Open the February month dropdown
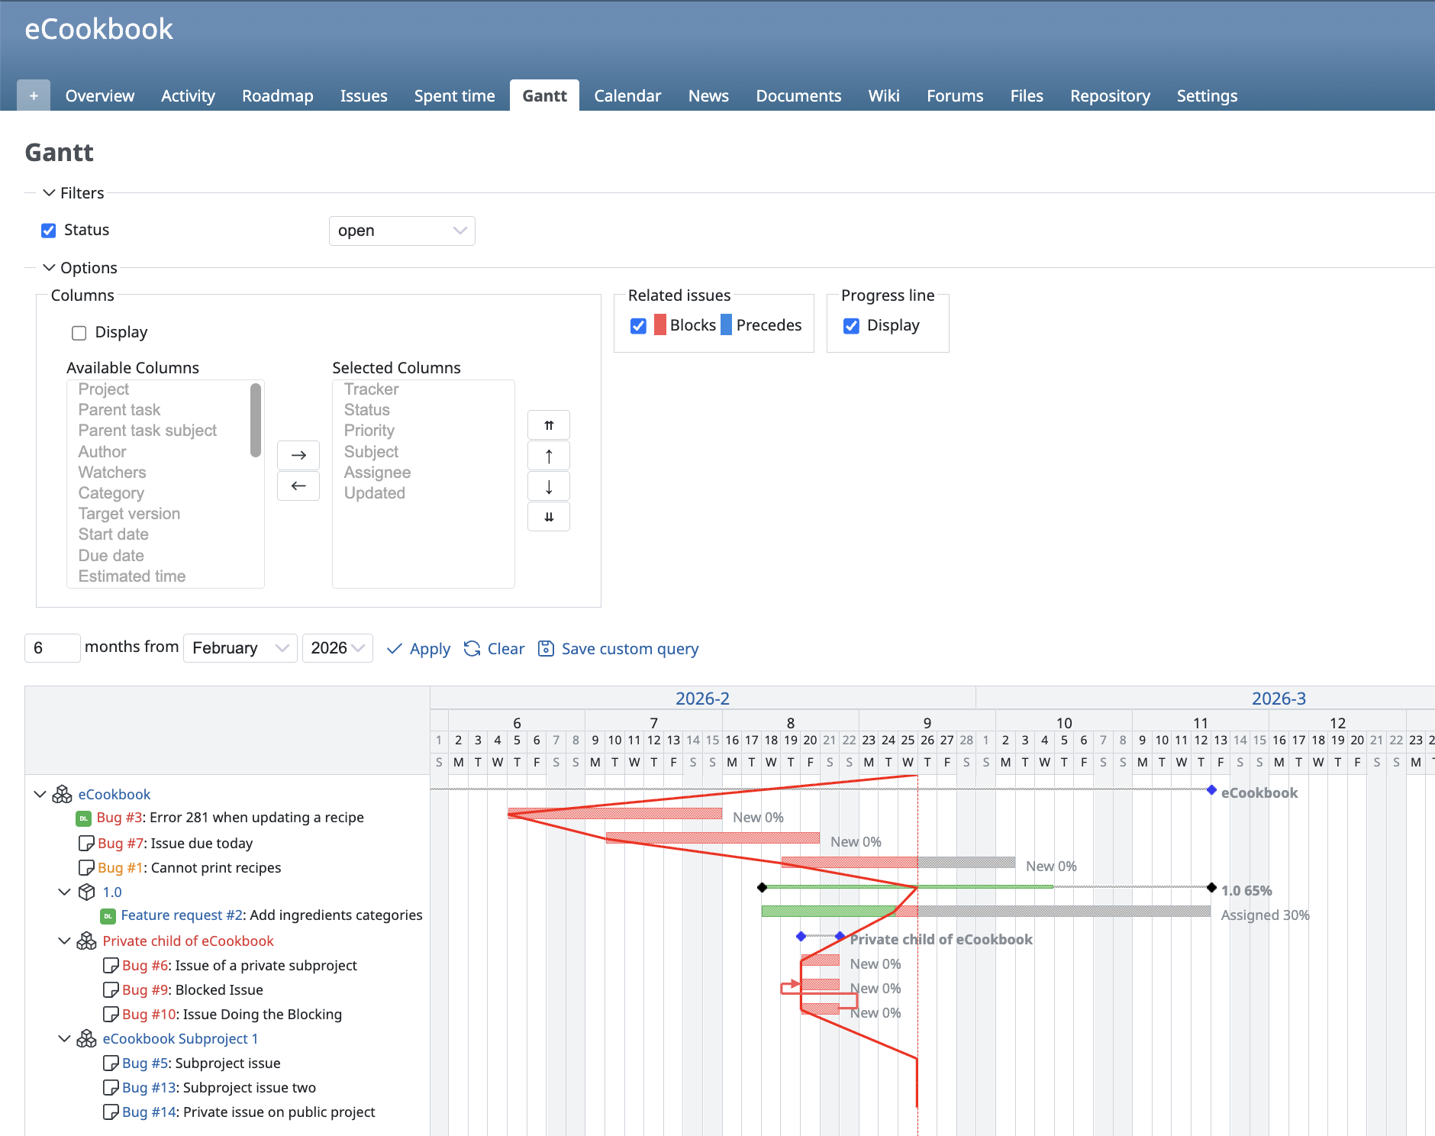 click(240, 648)
